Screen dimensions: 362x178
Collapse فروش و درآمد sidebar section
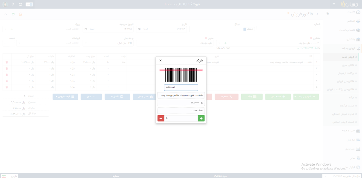[x=351, y=48]
